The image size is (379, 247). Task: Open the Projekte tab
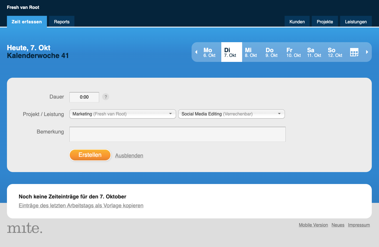325,22
